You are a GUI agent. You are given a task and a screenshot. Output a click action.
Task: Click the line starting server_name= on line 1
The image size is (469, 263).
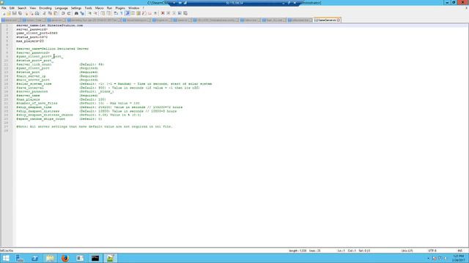pyautogui.click(x=50, y=26)
